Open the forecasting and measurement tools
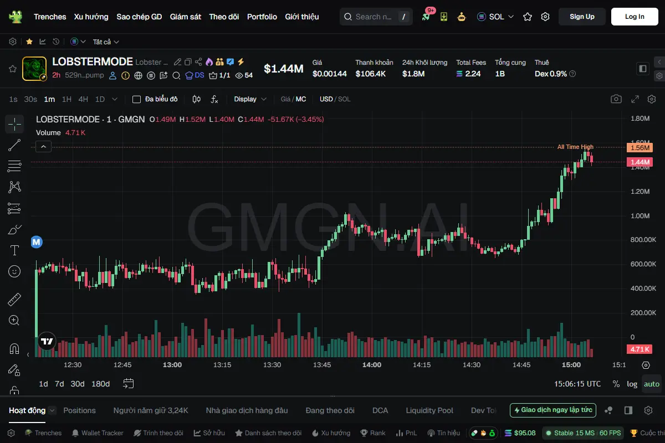Screen dimensions: 665x443 pos(14,208)
